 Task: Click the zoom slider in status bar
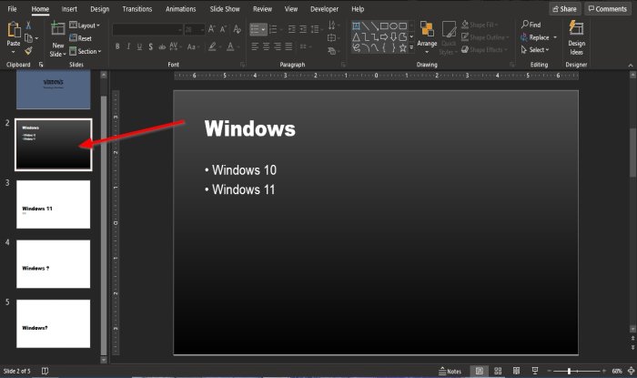(569, 371)
